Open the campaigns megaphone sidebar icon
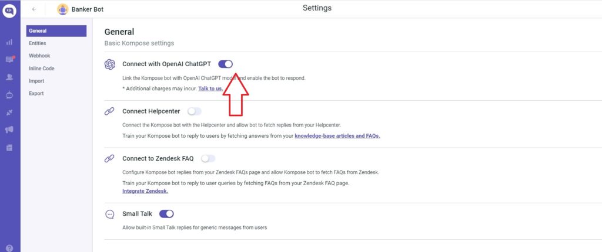Viewport: 602px width, 252px height. (9, 130)
